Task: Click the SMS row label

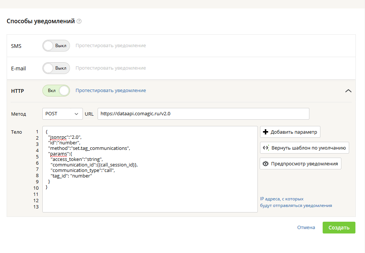Action: 16,46
